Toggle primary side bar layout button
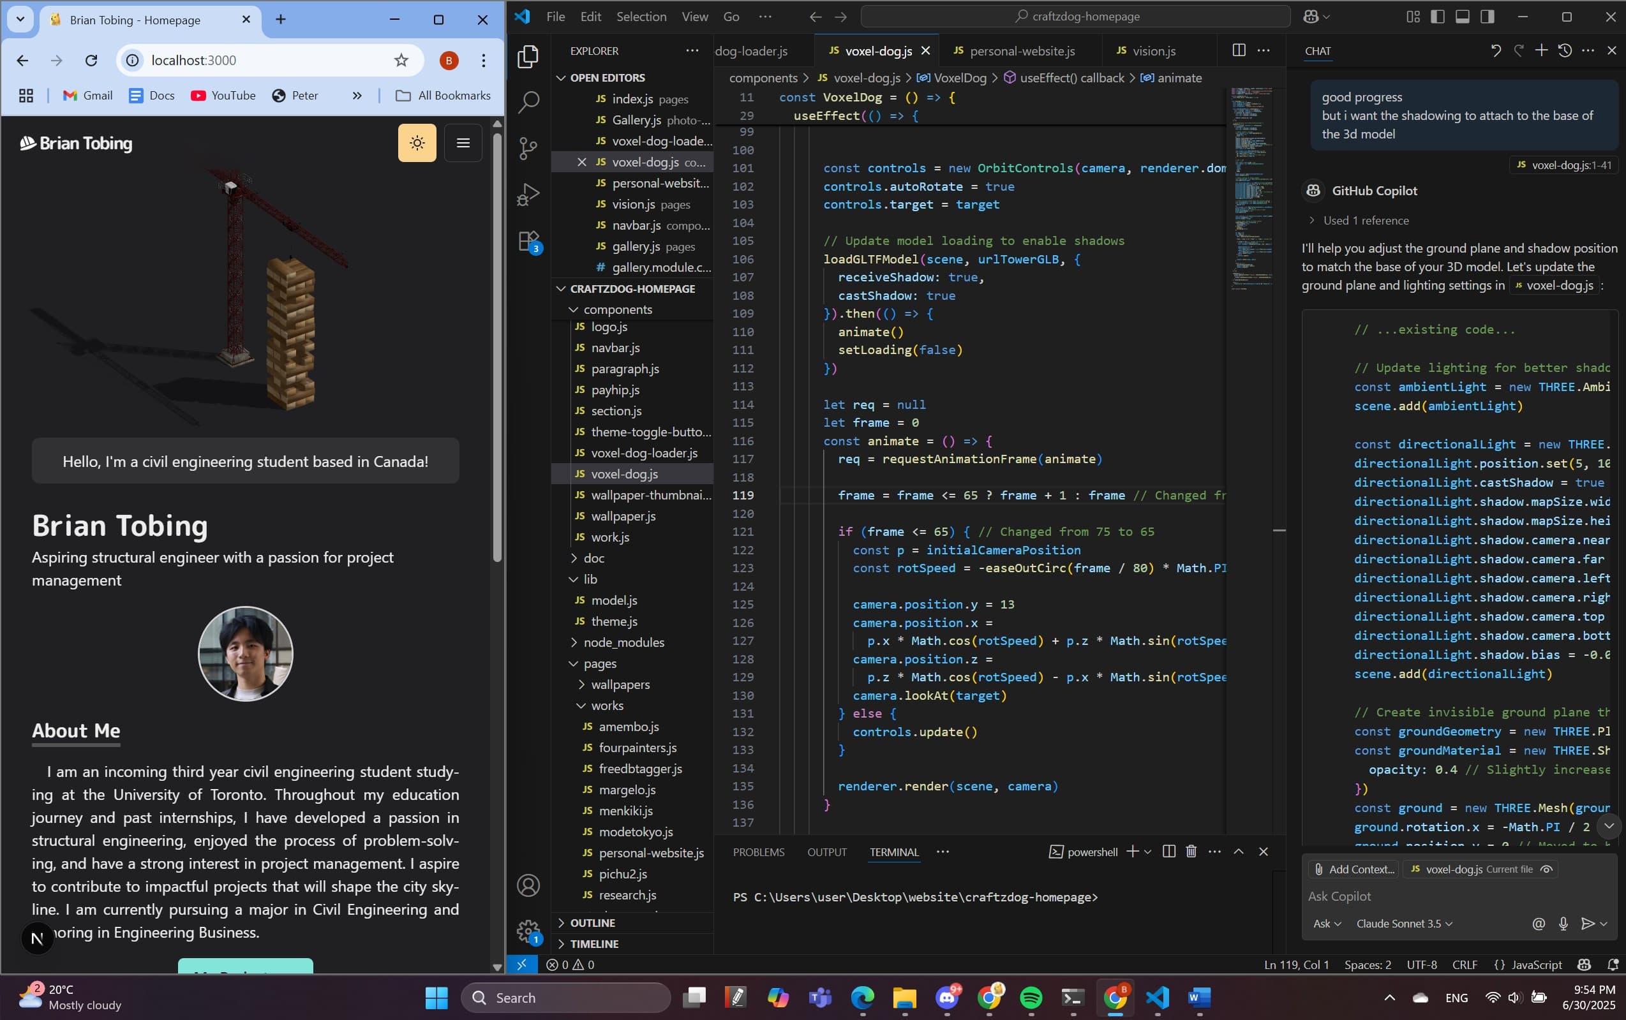The height and width of the screenshot is (1020, 1626). tap(1438, 16)
